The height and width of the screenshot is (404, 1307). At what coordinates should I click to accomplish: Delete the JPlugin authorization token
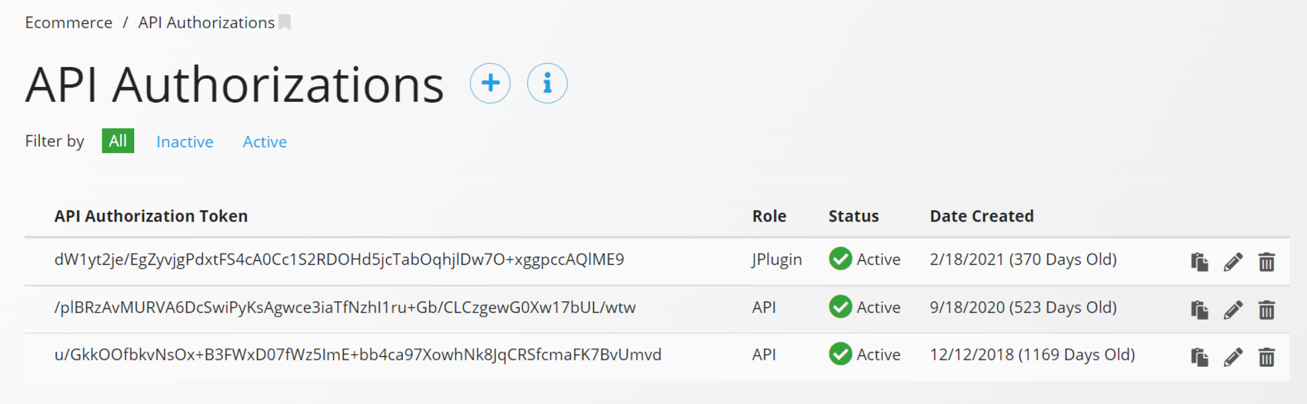1267,261
